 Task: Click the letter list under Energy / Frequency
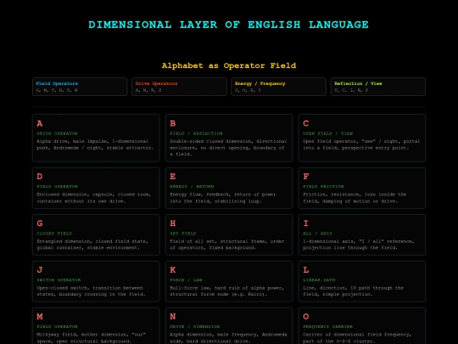point(248,90)
